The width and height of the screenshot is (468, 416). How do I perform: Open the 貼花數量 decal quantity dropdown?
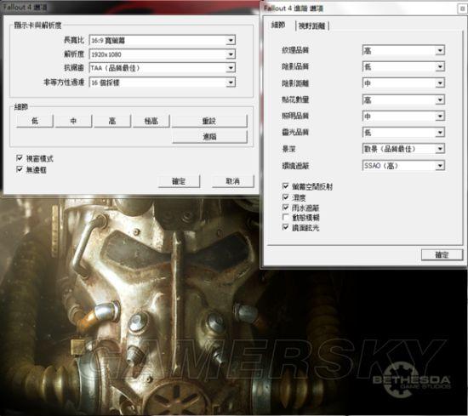[x=403, y=100]
